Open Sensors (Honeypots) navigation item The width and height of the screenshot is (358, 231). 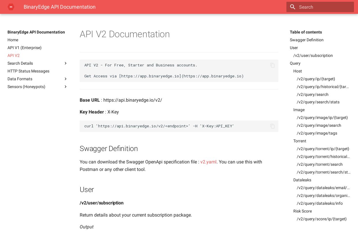(x=26, y=87)
